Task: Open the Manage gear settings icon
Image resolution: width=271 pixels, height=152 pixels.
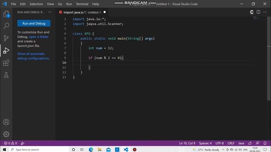Action: click(6, 134)
